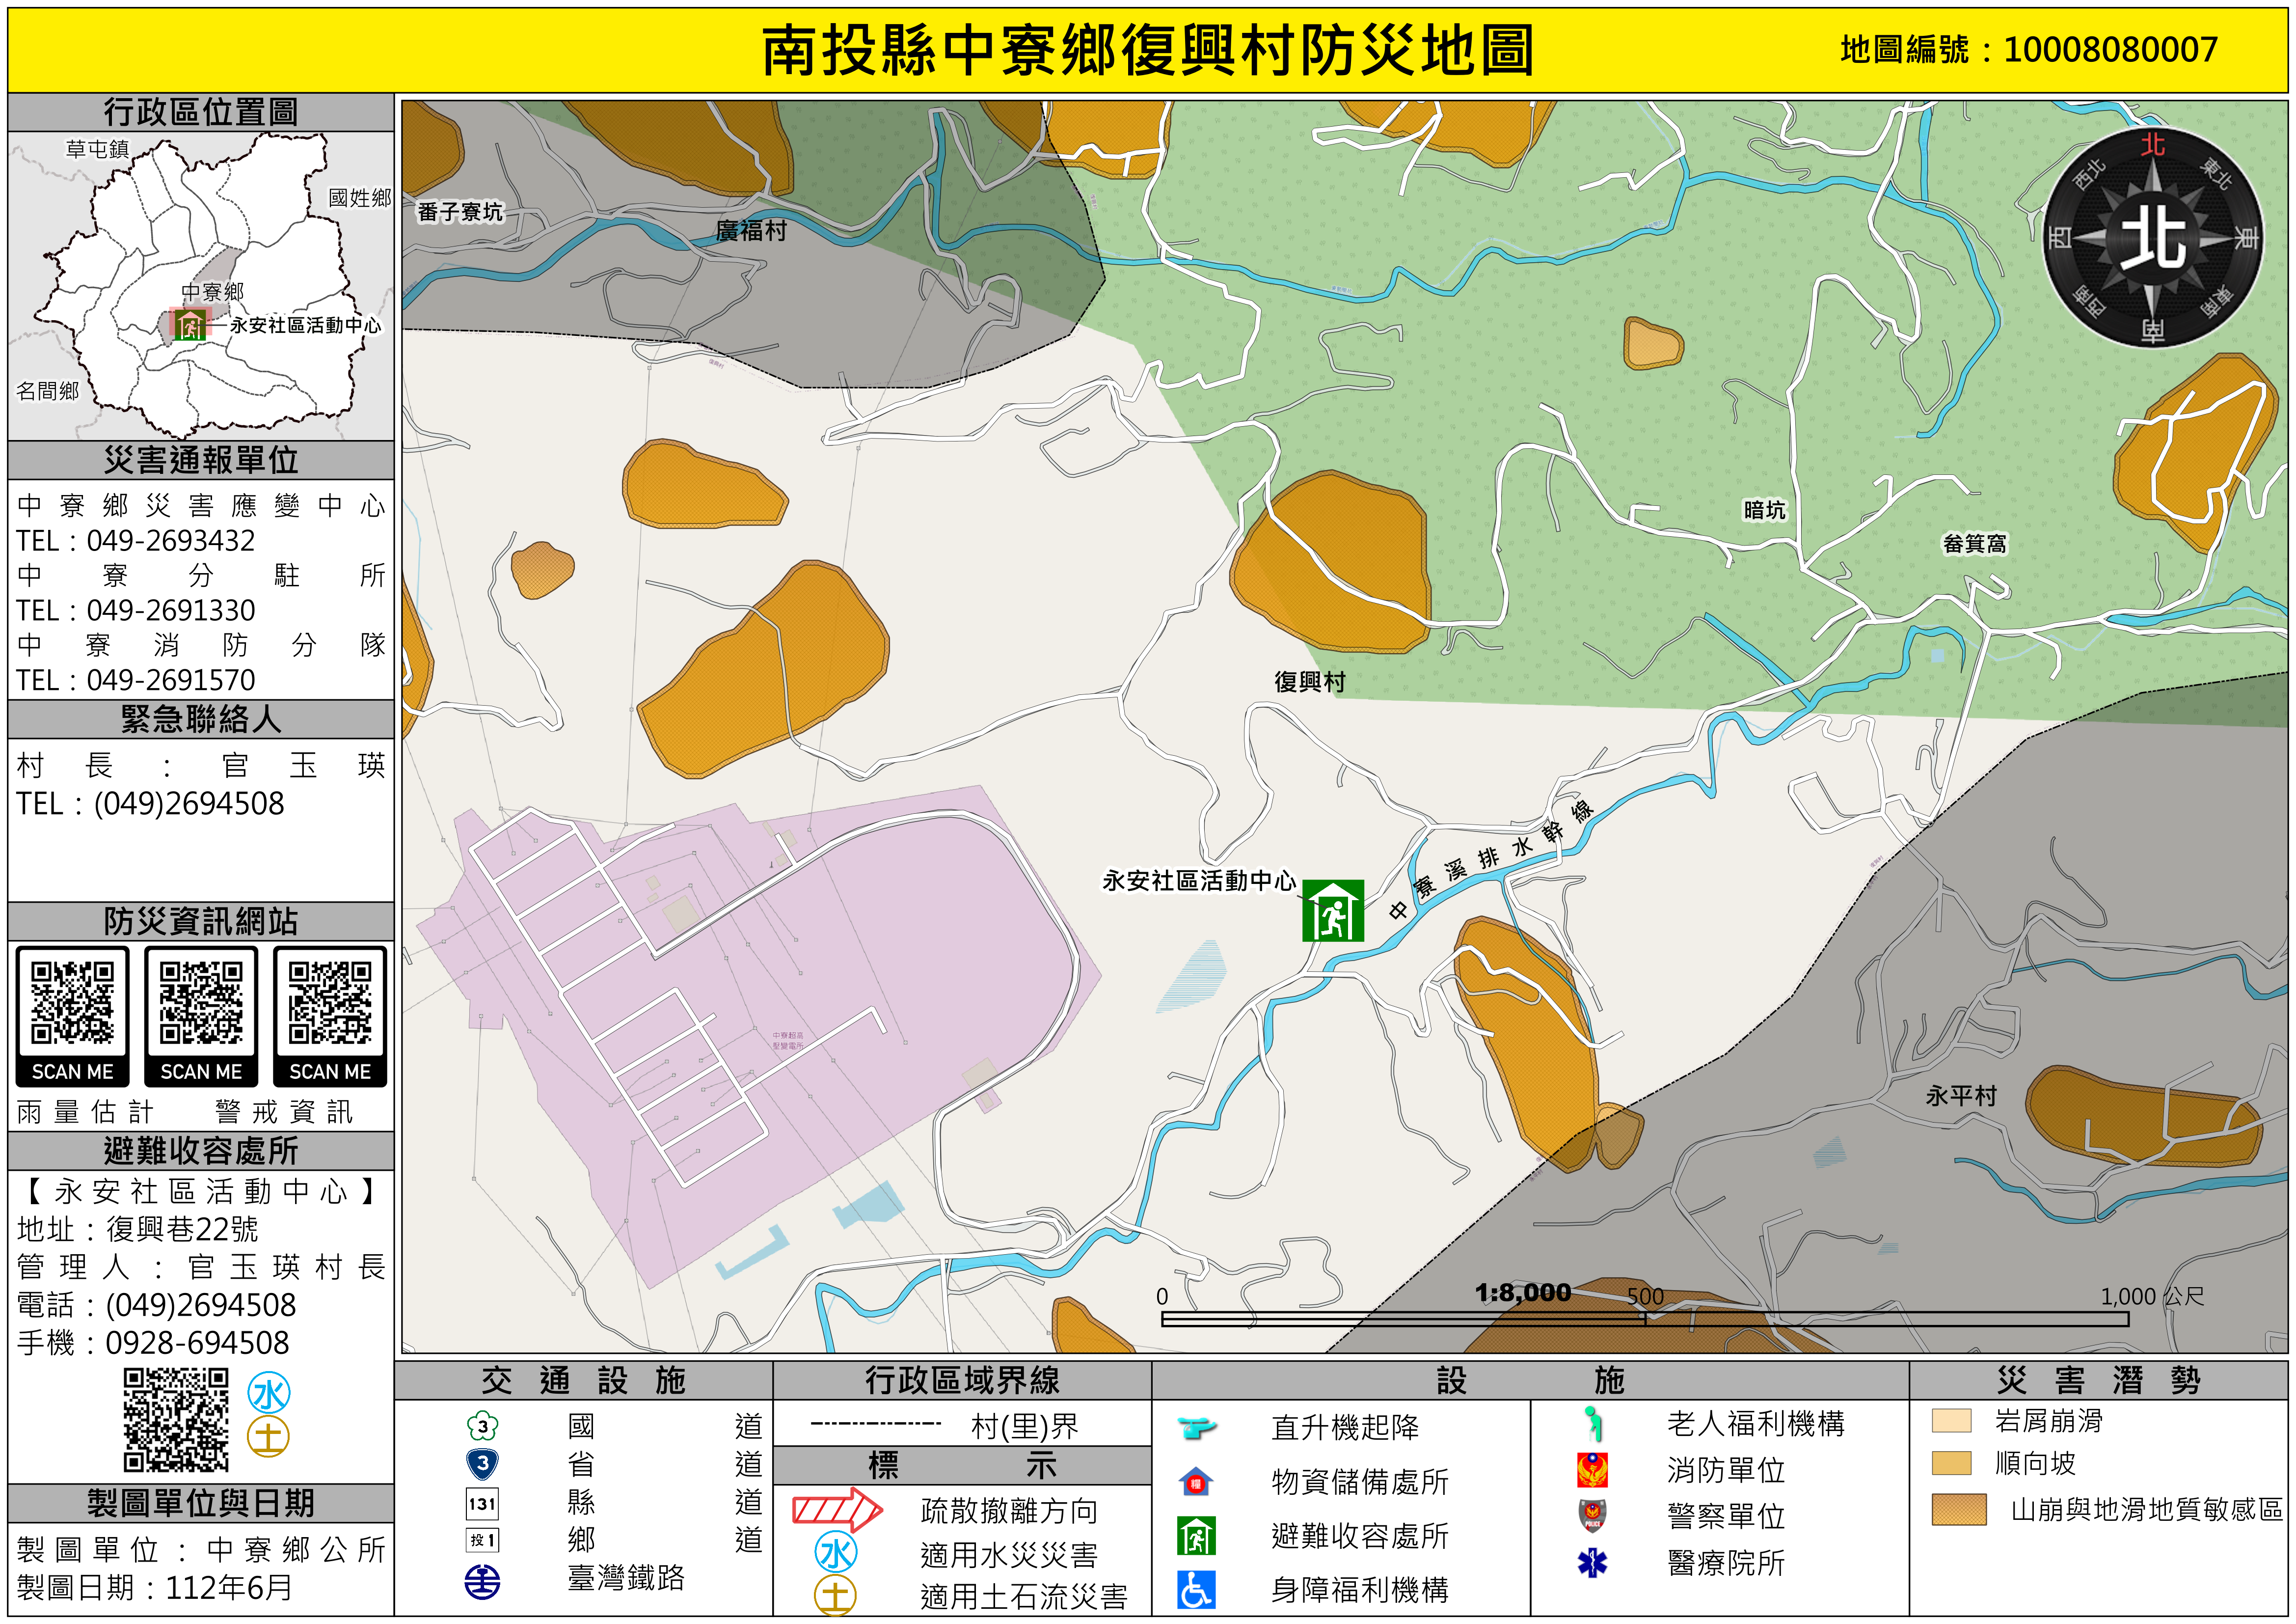
Task: Click the helicopter landing legend icon
Action: coord(1196,1427)
